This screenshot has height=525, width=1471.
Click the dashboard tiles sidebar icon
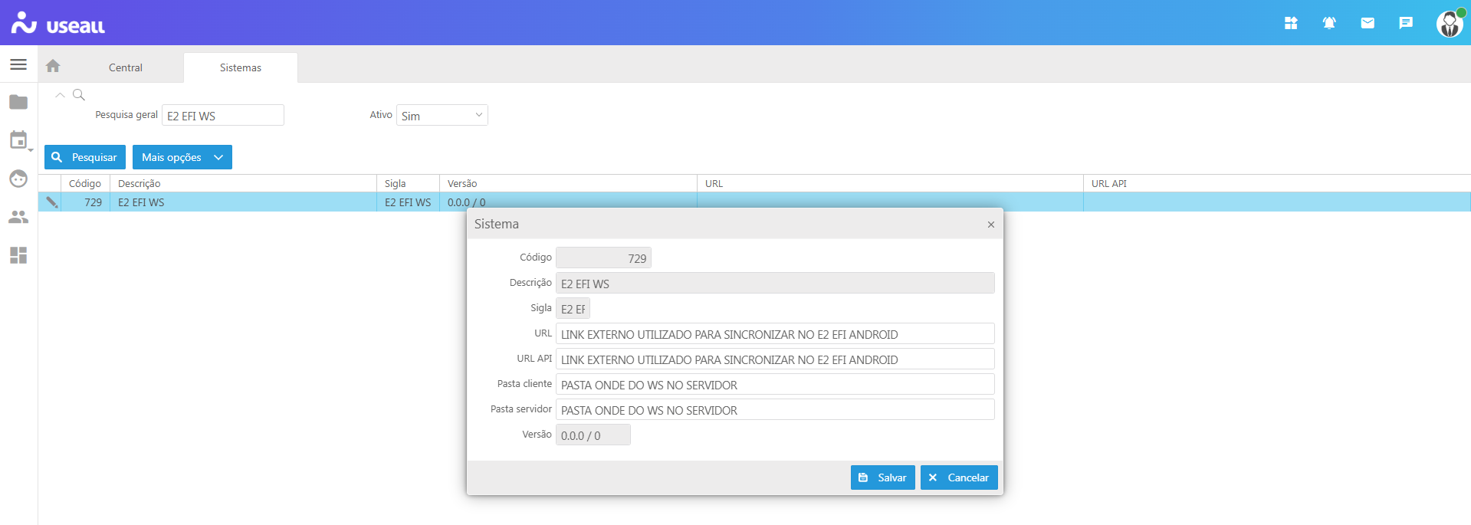(18, 255)
